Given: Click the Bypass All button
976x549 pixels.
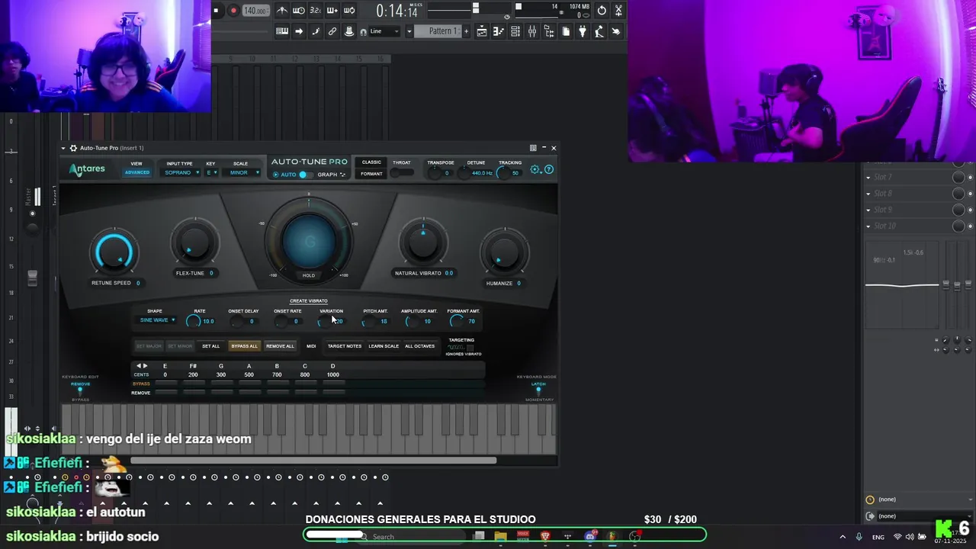Looking at the screenshot, I should tap(244, 346).
